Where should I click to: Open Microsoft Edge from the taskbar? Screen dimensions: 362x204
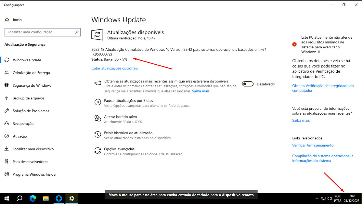coord(33,199)
